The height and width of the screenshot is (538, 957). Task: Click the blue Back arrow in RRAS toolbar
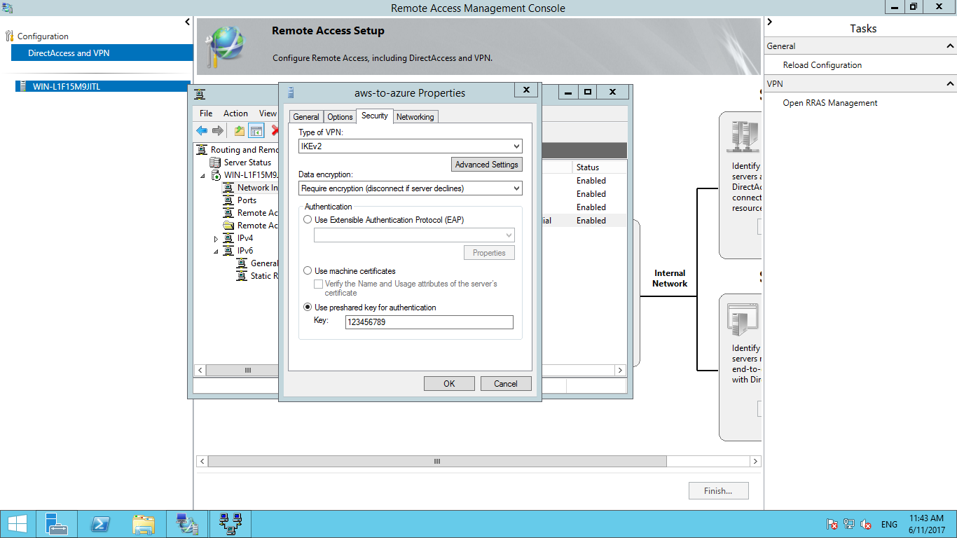[x=202, y=131]
